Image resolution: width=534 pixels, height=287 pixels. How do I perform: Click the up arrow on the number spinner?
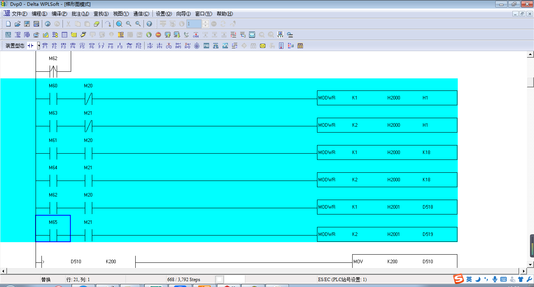[206, 22]
